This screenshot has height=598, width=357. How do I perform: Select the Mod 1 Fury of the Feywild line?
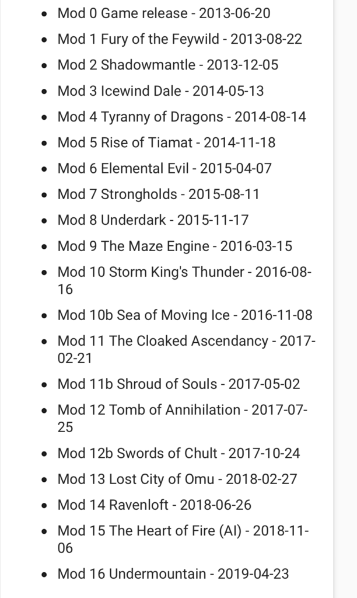[179, 39]
